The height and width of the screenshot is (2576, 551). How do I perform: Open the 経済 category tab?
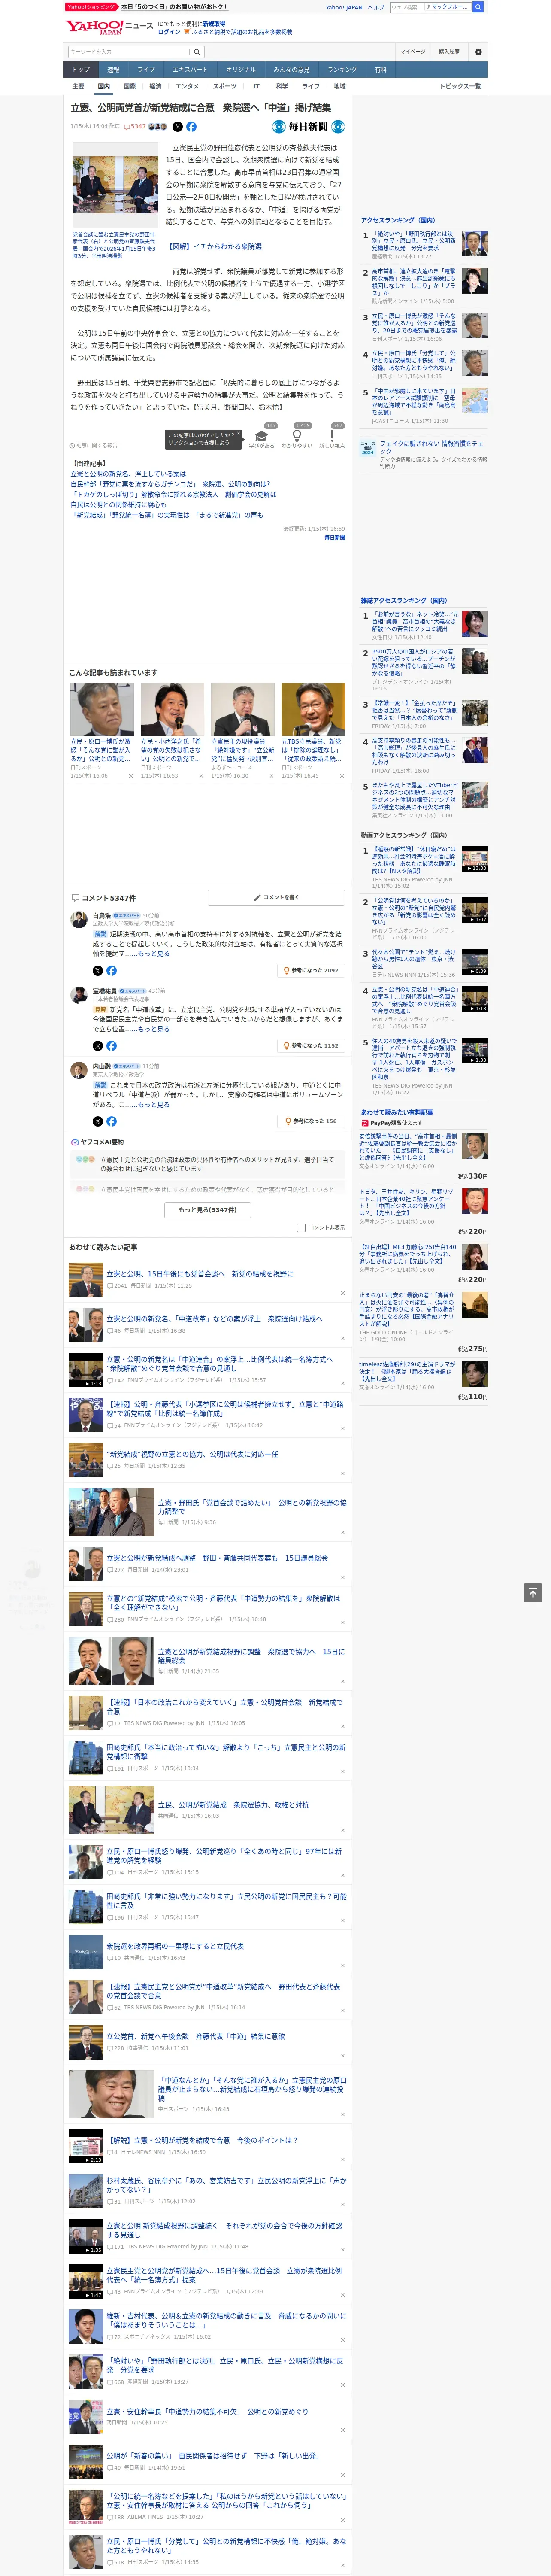(155, 86)
